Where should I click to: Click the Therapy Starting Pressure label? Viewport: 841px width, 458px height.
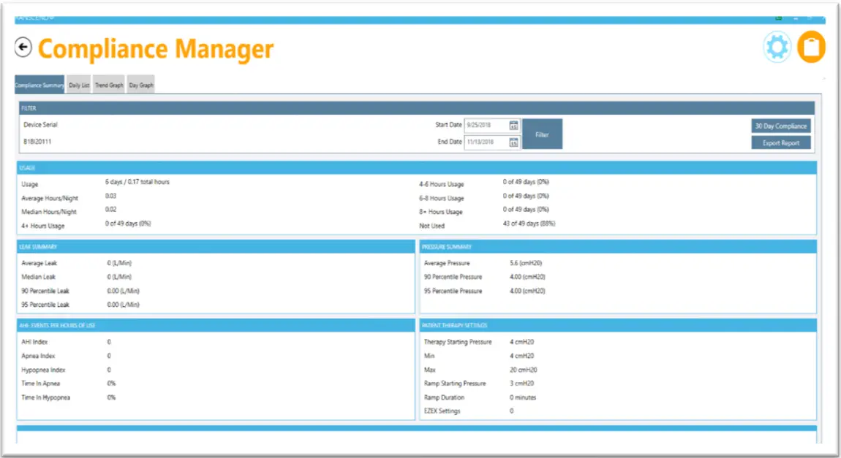point(458,342)
